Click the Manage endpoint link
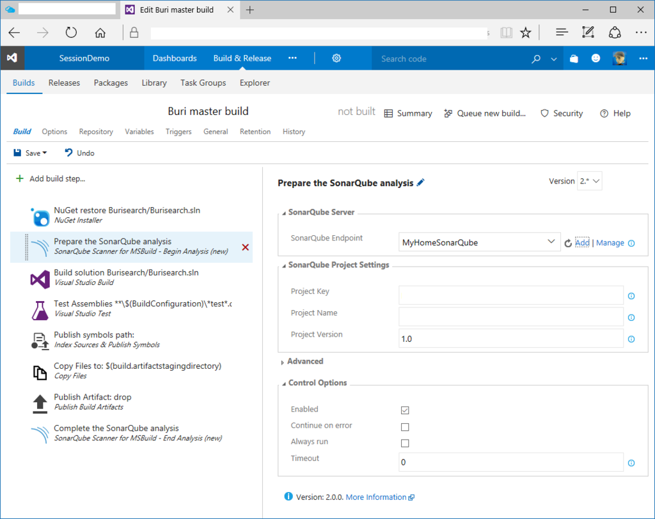 coord(610,243)
